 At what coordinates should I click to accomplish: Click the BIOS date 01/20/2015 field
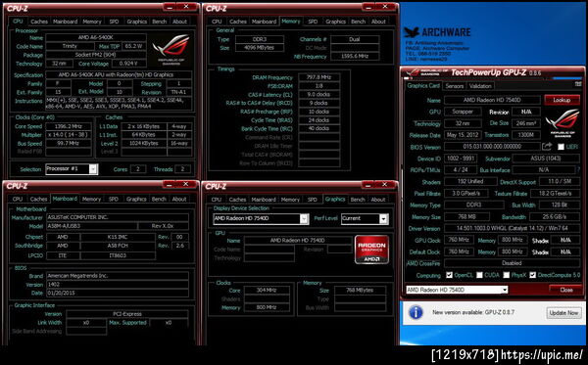point(118,293)
